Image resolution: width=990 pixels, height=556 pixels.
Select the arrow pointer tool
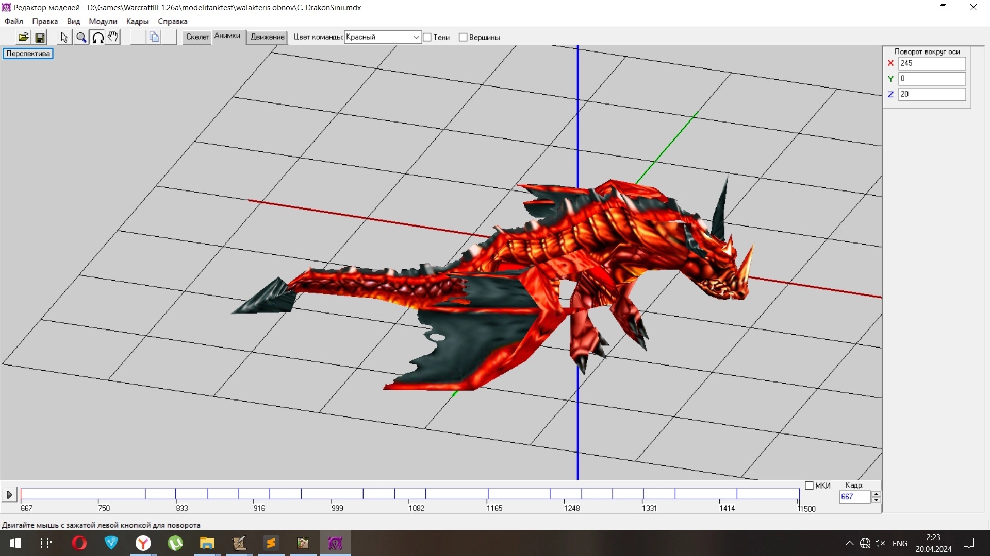(64, 37)
